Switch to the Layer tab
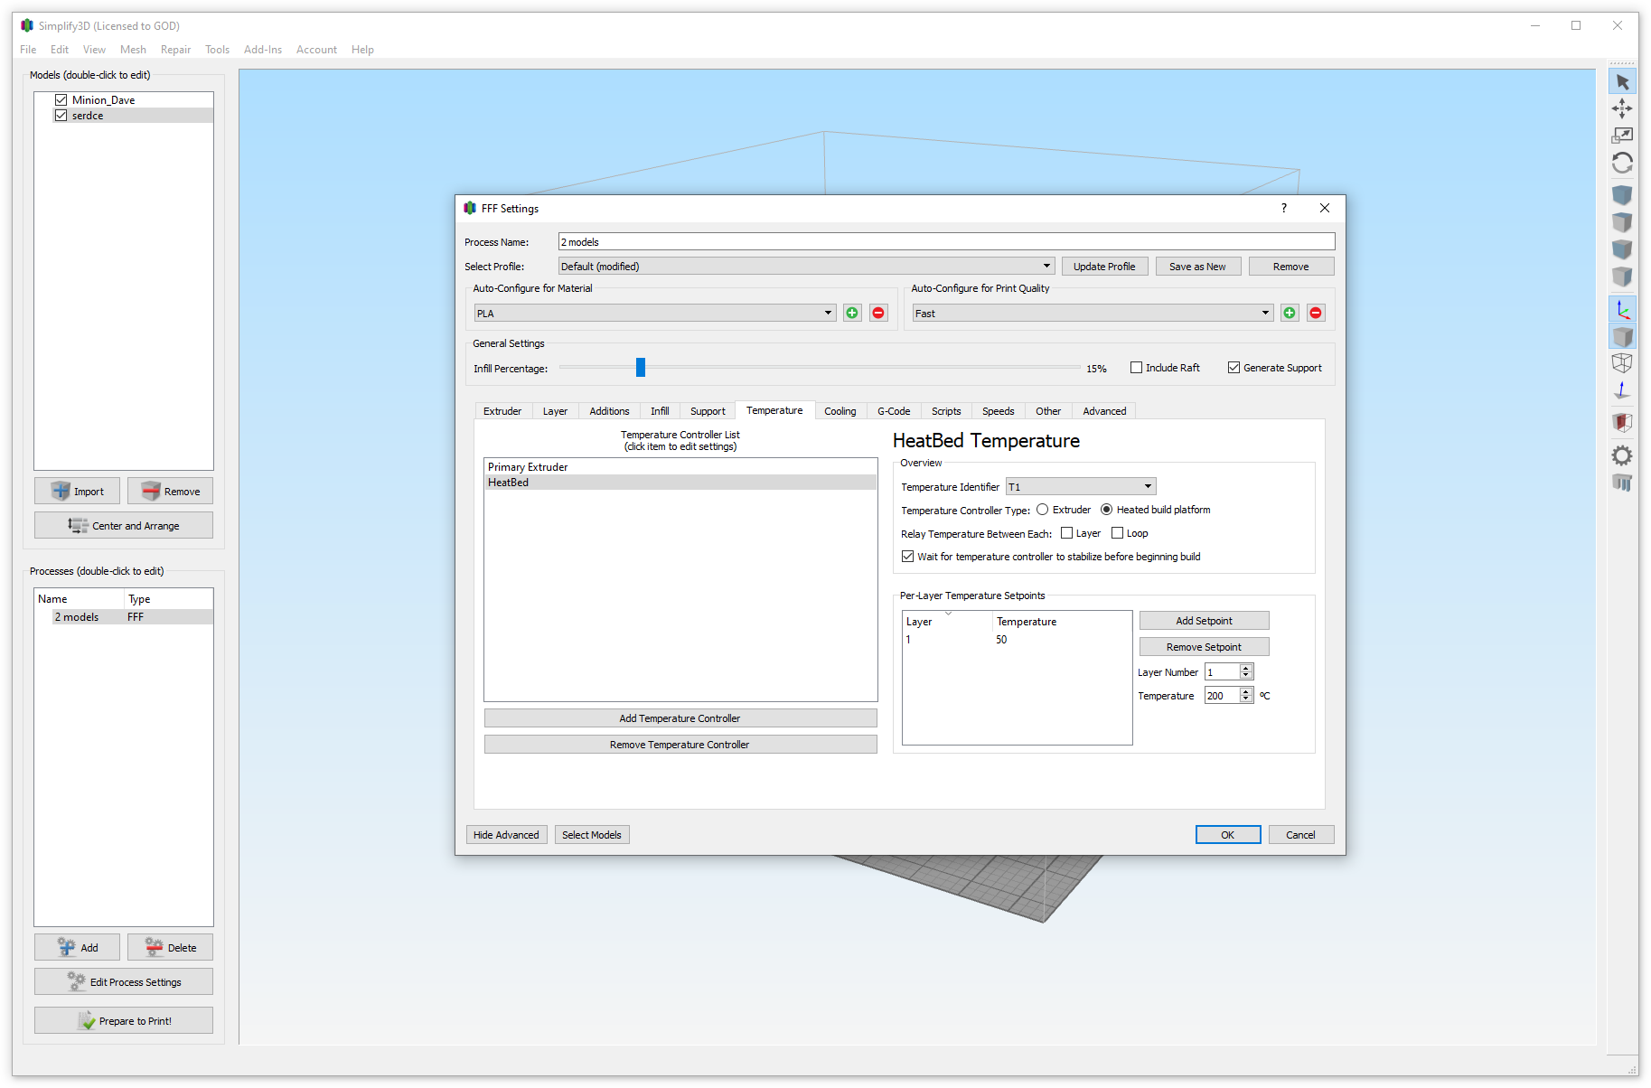Screen dimensions: 1651x1088 click(555, 411)
